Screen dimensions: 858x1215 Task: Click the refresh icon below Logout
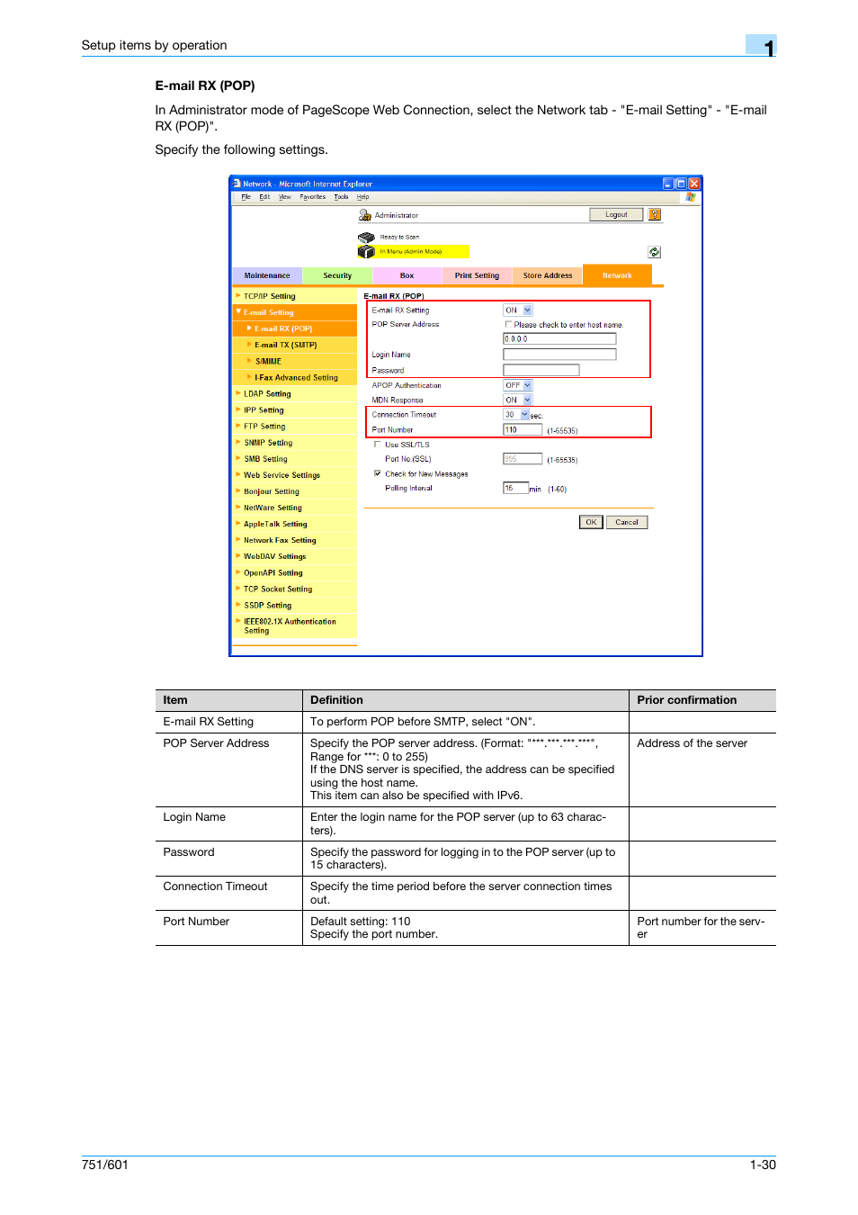(x=655, y=252)
